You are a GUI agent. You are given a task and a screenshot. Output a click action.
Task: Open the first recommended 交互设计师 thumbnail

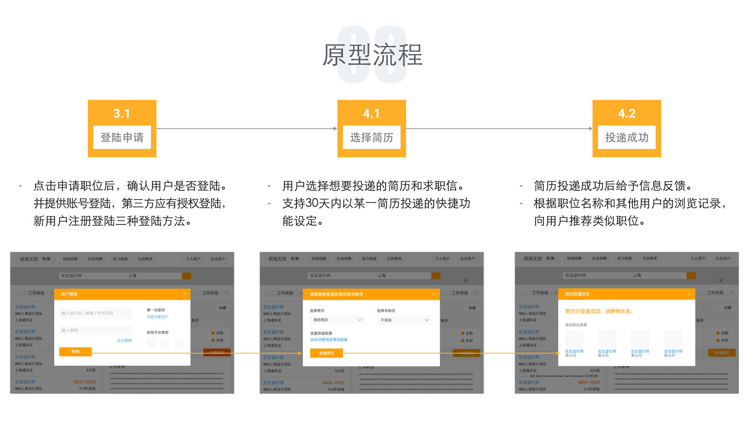pyautogui.click(x=574, y=339)
